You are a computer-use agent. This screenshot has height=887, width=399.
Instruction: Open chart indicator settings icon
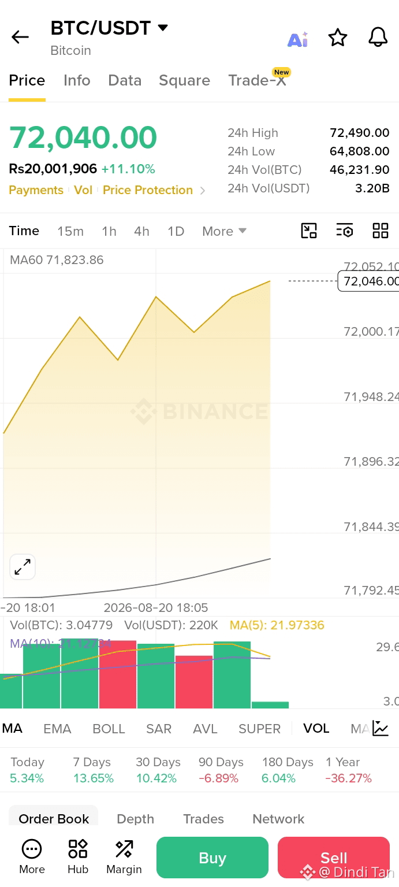tap(345, 231)
